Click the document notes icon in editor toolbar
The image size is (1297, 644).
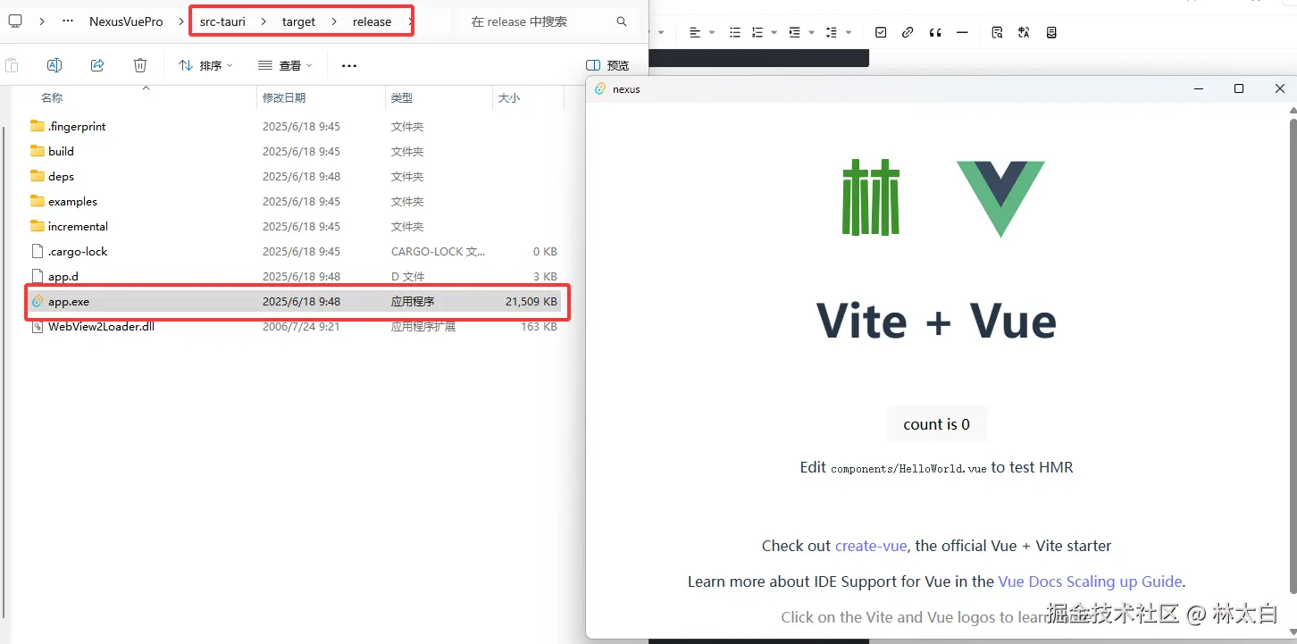[x=1051, y=32]
